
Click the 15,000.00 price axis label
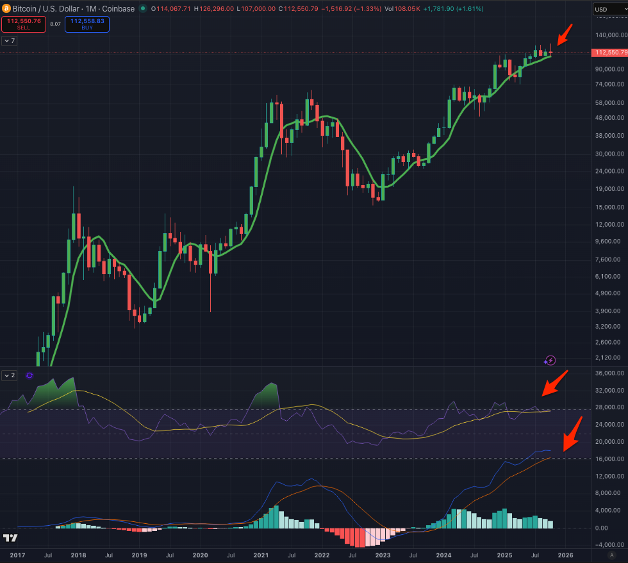coord(609,207)
